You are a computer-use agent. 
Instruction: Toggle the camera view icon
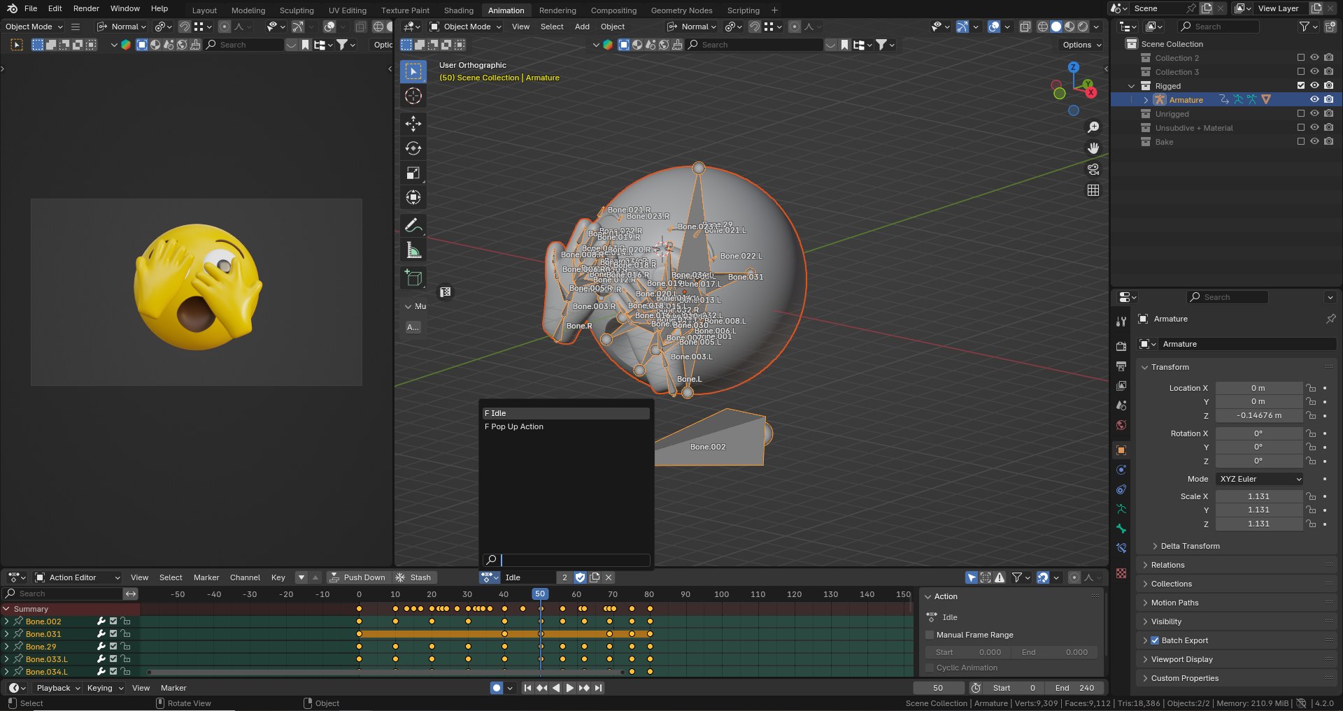pyautogui.click(x=1093, y=169)
